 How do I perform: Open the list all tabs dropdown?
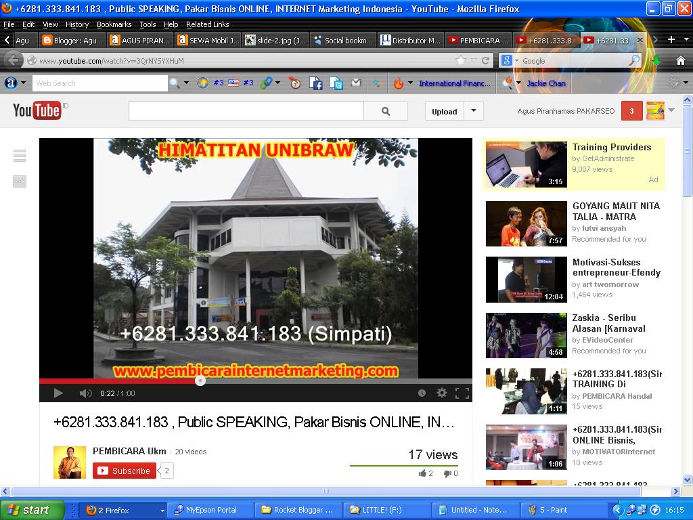[686, 40]
